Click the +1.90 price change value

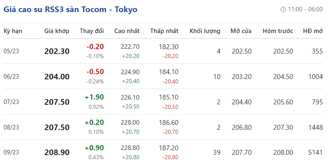94,97
